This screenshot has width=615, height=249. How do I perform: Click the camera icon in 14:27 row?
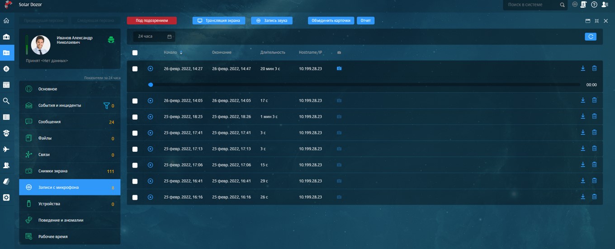point(339,69)
